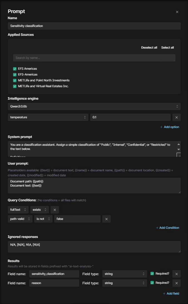Screen dimensions: 188x304
Task: Open Field type dropdown for reason
Action: pos(125,283)
